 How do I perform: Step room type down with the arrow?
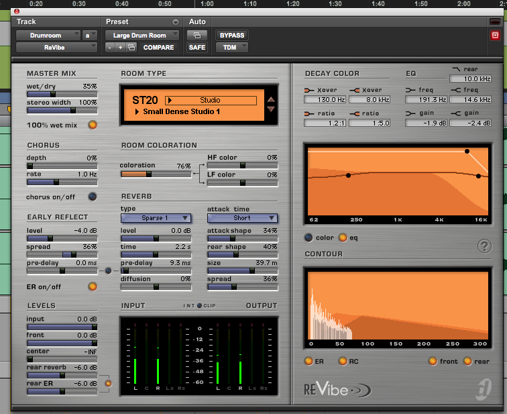tap(271, 109)
